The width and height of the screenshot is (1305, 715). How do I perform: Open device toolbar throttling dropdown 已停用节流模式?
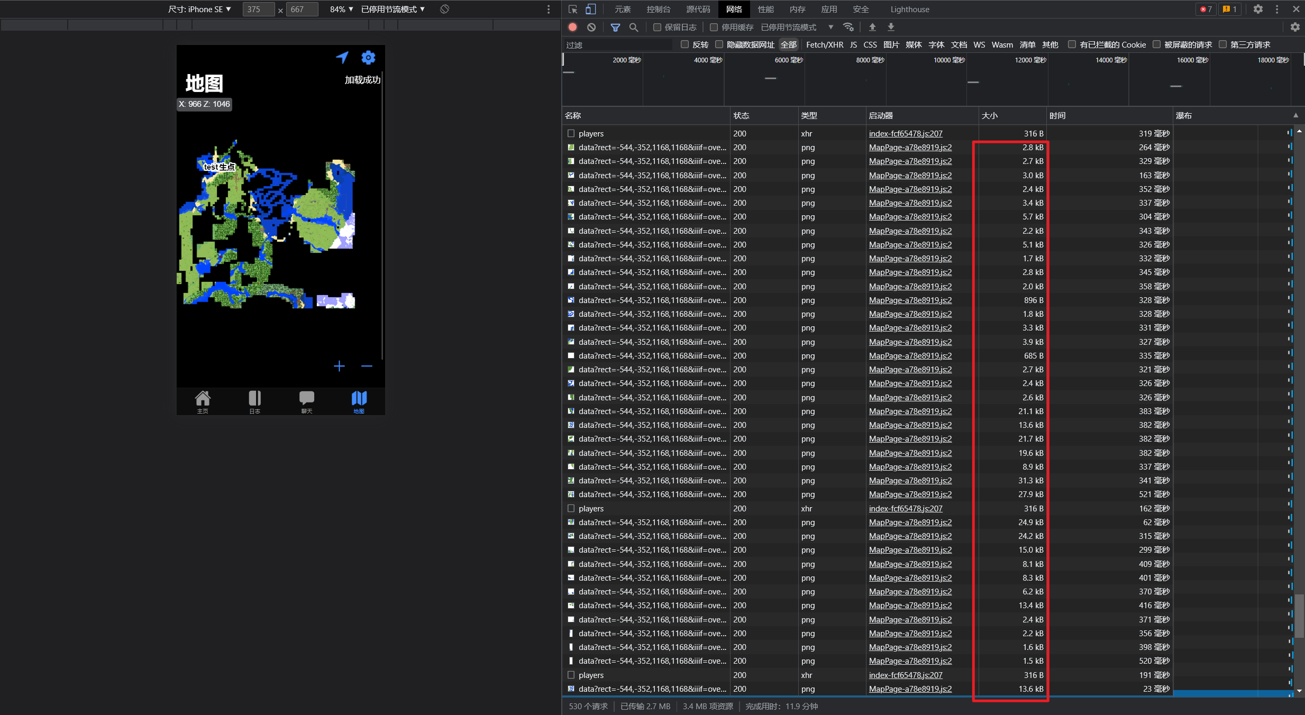393,9
